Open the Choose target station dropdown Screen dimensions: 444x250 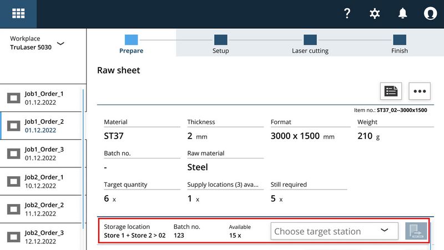click(334, 231)
